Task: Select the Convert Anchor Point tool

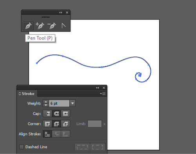Action: [64, 26]
